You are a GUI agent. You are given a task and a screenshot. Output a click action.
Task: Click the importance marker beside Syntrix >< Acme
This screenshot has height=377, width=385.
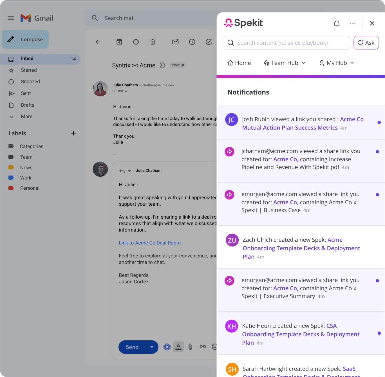[x=162, y=65]
